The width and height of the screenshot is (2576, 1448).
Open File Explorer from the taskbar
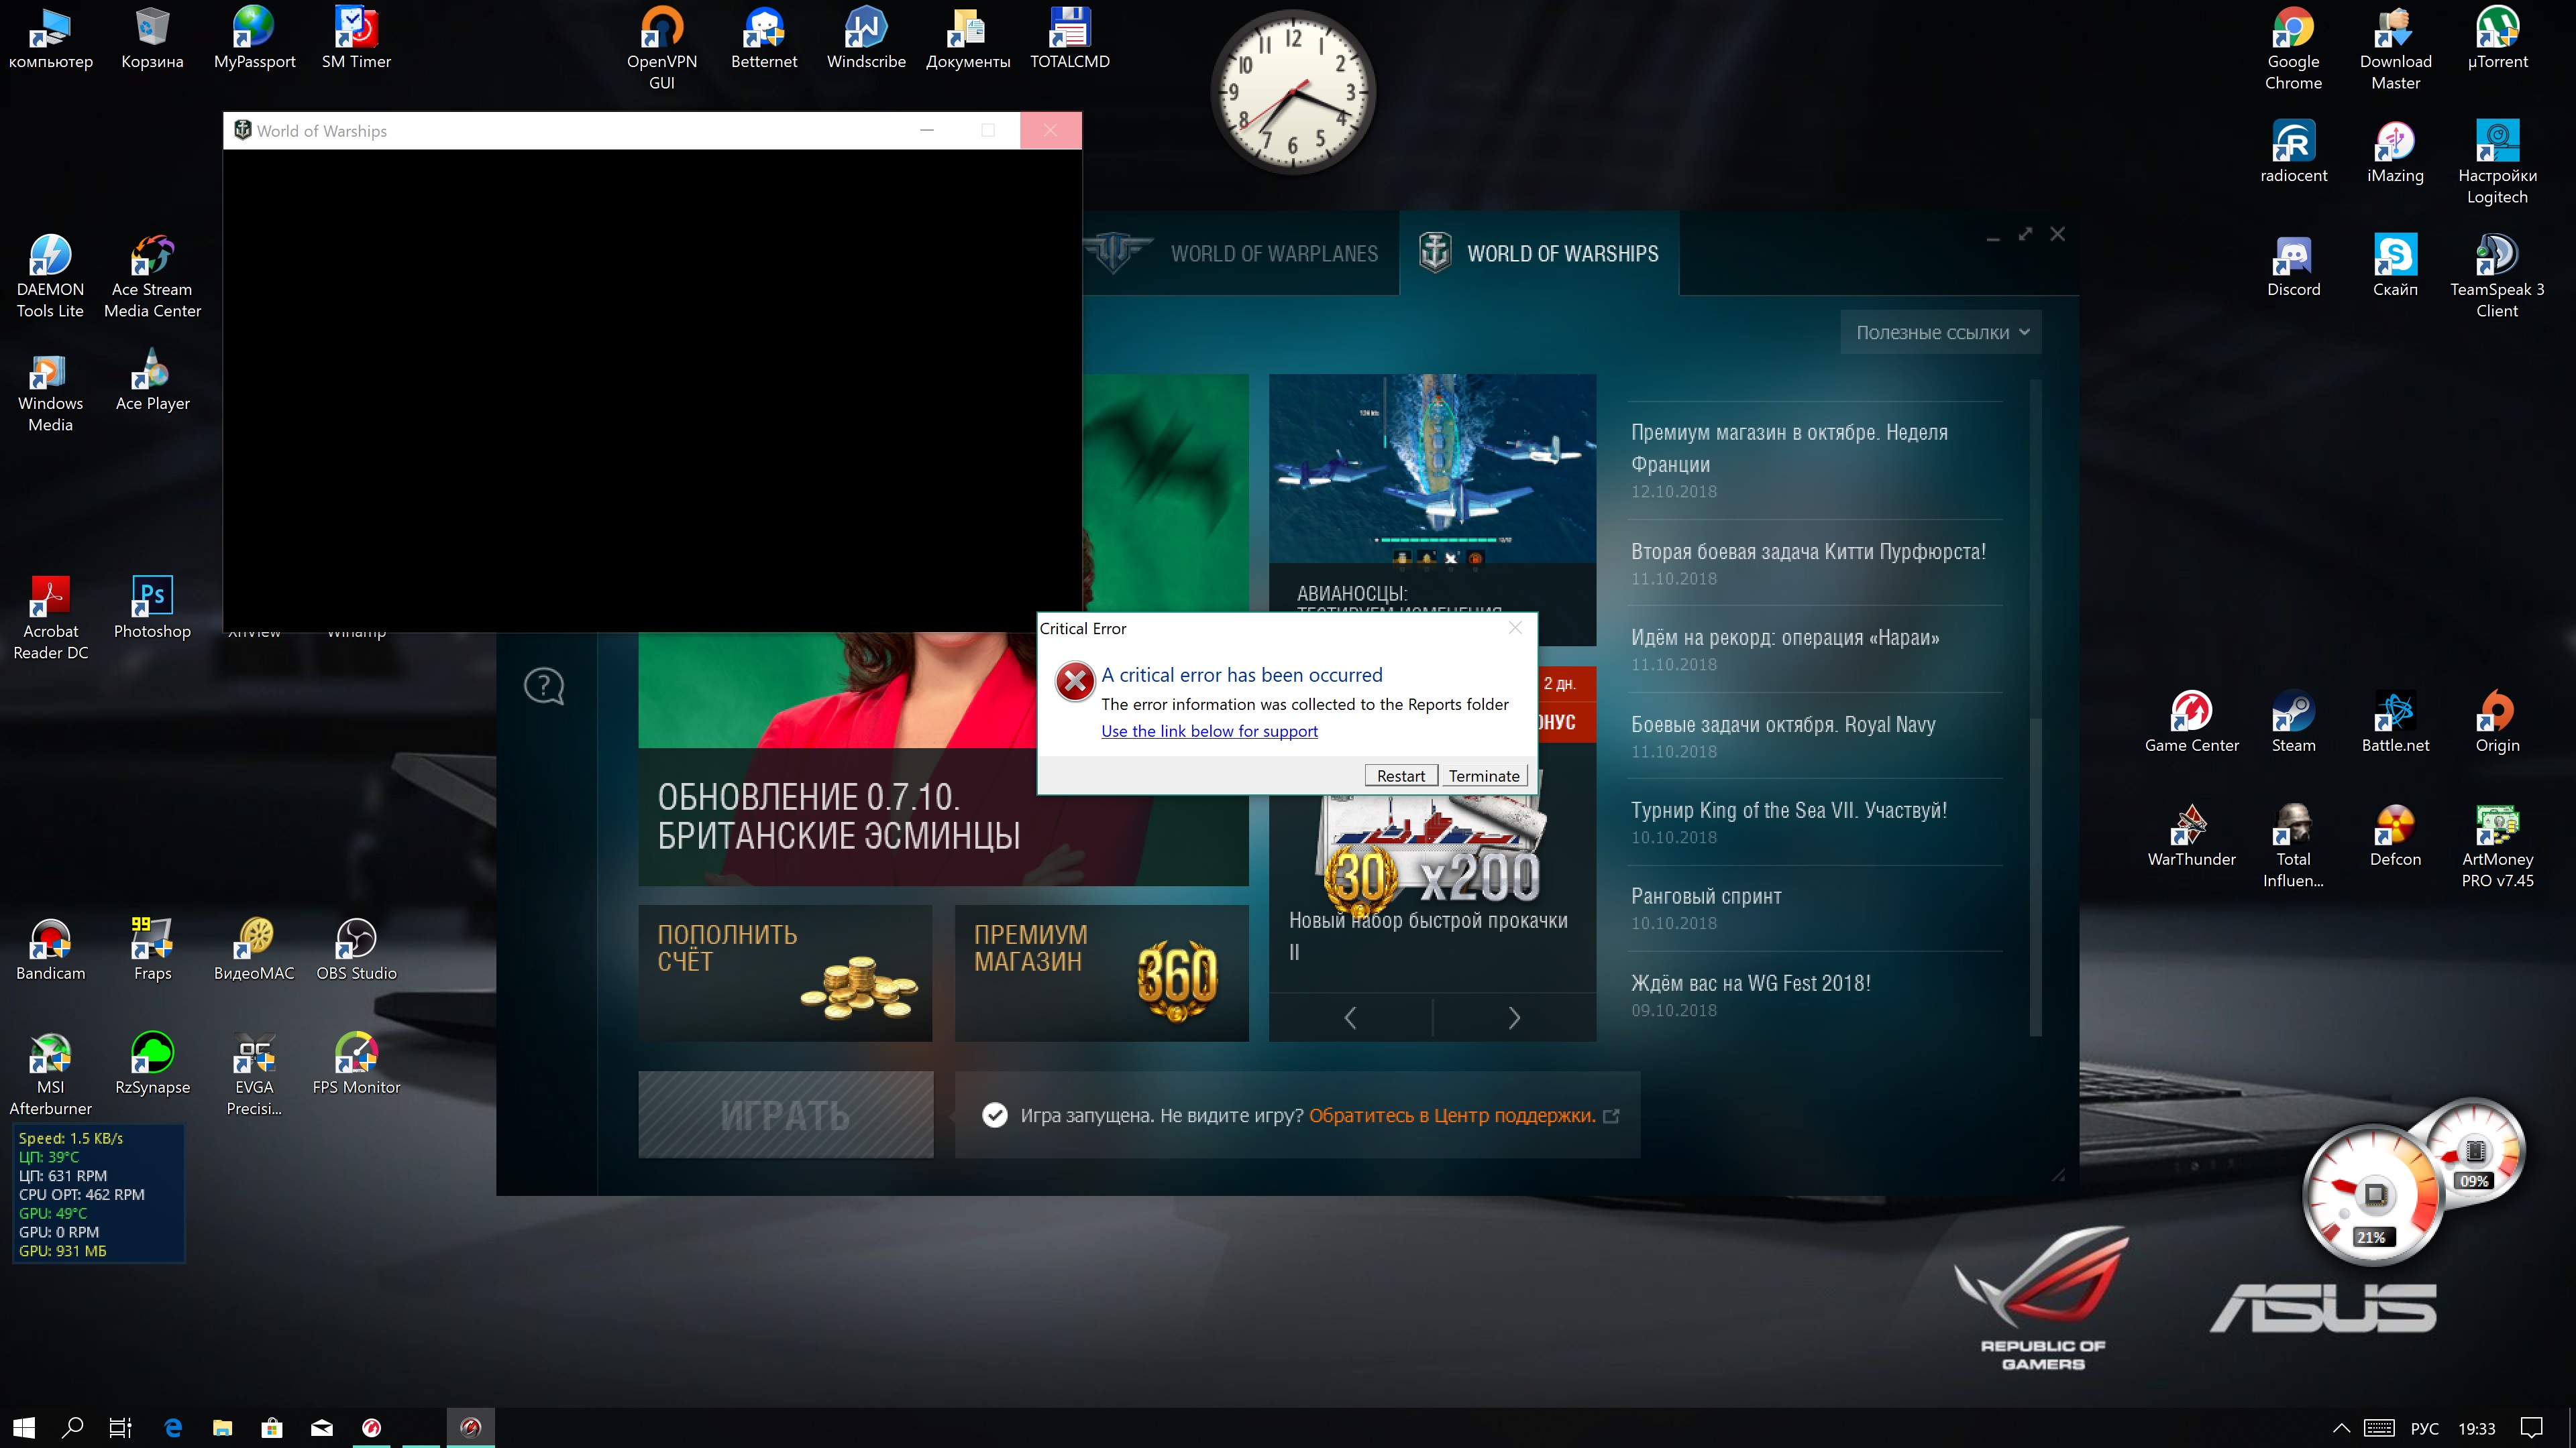(222, 1427)
